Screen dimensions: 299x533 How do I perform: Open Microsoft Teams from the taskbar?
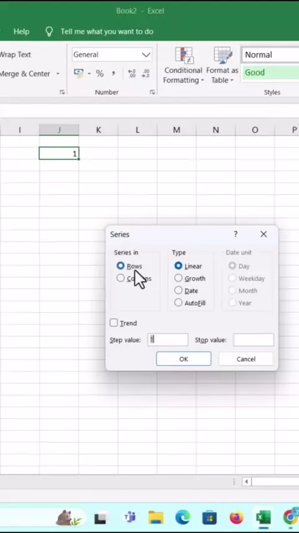(130, 517)
